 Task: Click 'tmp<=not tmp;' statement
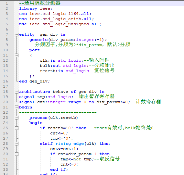(77, 159)
